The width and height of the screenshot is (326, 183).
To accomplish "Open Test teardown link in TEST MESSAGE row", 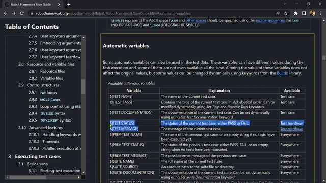I will click(292, 129).
